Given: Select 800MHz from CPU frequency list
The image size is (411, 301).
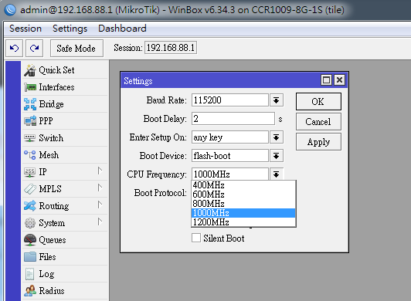Looking at the screenshot, I should tap(243, 204).
